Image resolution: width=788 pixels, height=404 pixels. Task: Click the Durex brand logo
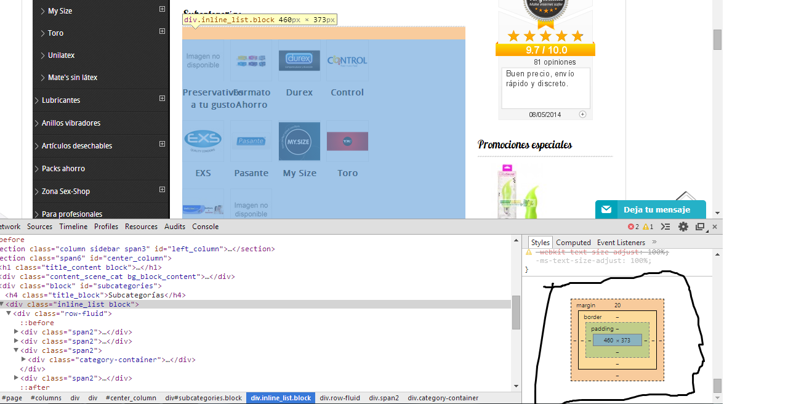[299, 60]
